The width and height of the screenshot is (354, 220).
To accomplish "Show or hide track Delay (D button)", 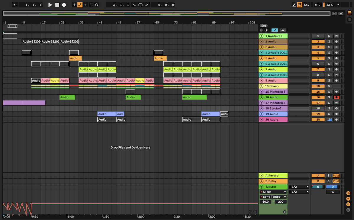I will coord(348,210).
